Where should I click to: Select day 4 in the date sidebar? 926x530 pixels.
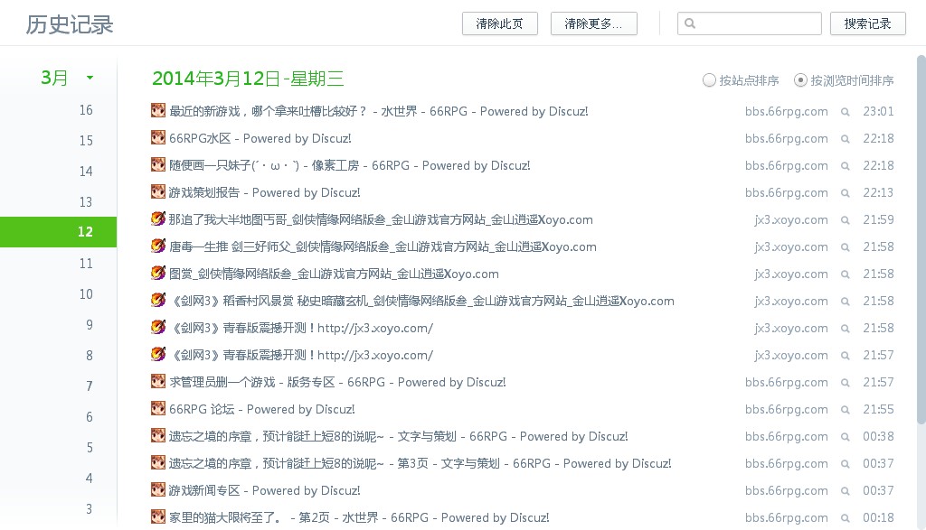coord(90,479)
